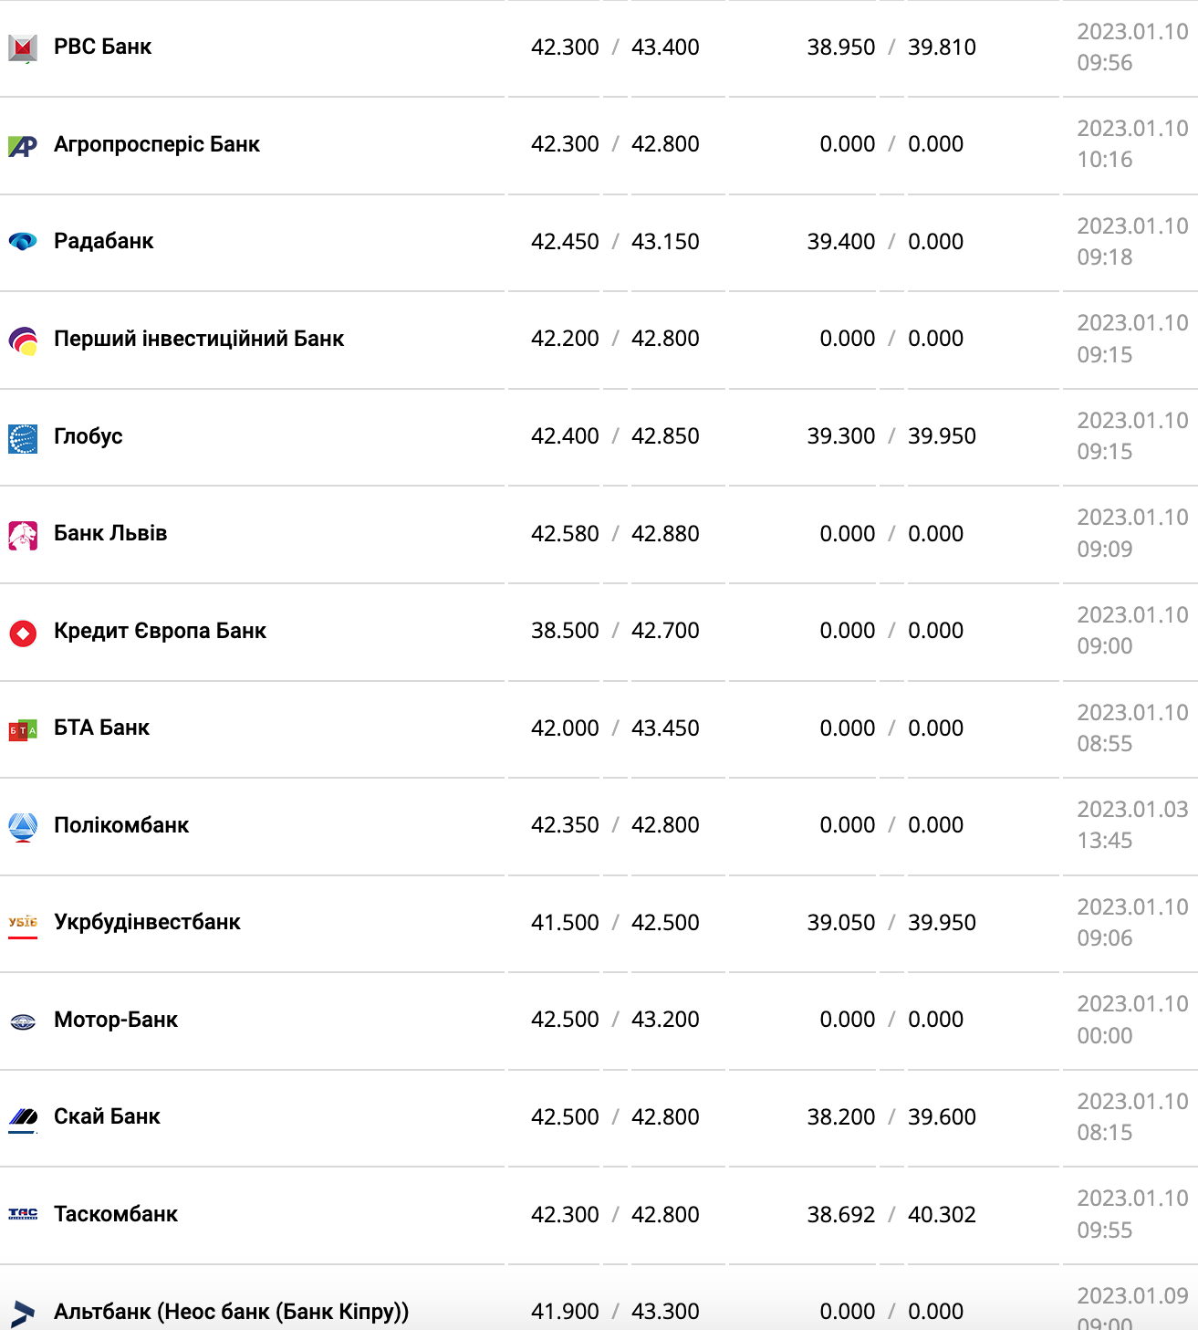Click the Полікомбанк logo icon

click(x=23, y=827)
